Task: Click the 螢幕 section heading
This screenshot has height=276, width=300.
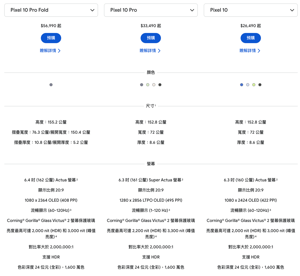Action: click(151, 164)
